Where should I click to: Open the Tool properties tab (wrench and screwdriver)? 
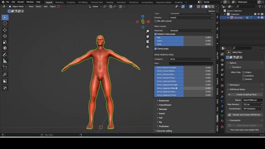pos(222,54)
